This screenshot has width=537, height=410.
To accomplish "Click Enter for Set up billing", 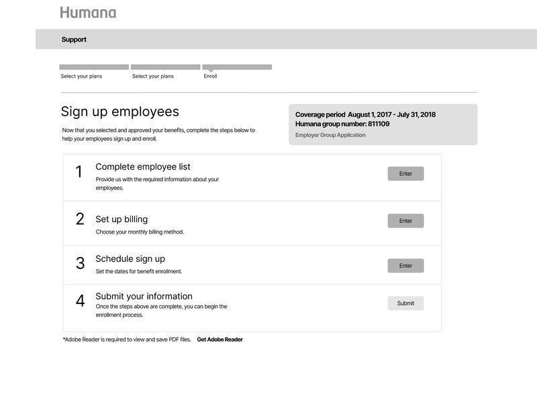I will [x=405, y=221].
